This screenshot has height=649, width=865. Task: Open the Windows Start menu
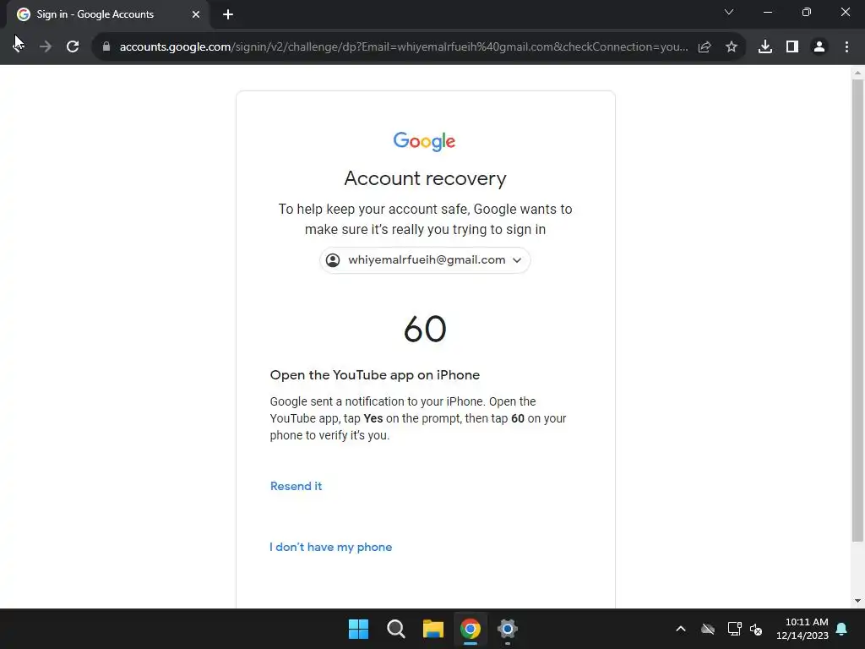358,629
